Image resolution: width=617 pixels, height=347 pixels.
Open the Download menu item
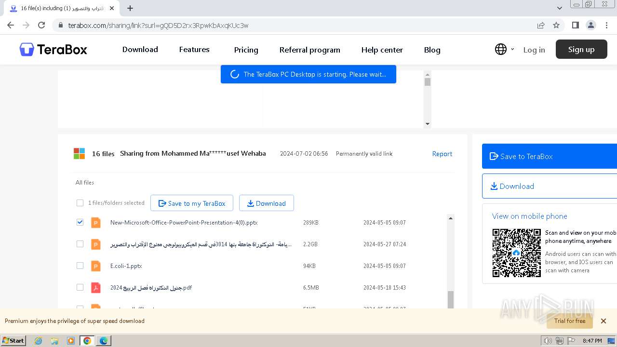pos(140,49)
